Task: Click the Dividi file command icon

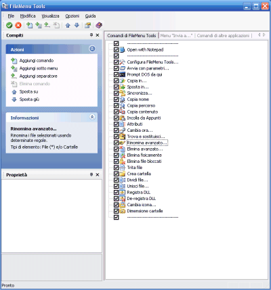Action: (122, 180)
